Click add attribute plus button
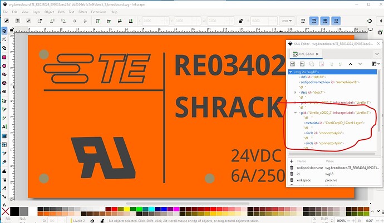The height and width of the screenshot is (223, 384). tap(292, 161)
